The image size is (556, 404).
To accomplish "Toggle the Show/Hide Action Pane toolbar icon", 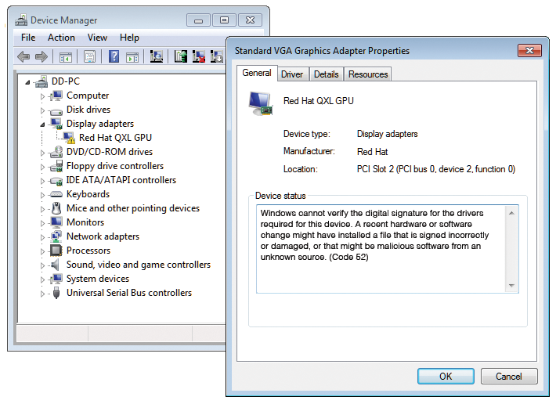I will tap(132, 56).
